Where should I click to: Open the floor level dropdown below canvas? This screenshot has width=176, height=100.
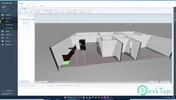(x=46, y=82)
